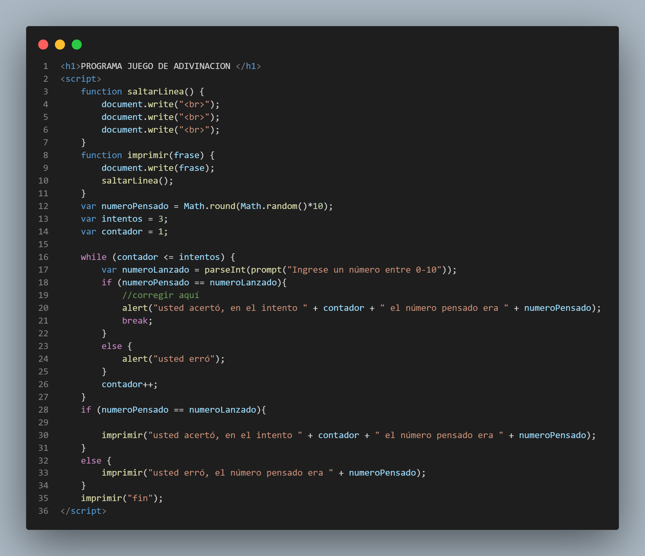Image resolution: width=645 pixels, height=556 pixels.
Task: Click the 'if' statement on line 18
Action: tap(194, 282)
